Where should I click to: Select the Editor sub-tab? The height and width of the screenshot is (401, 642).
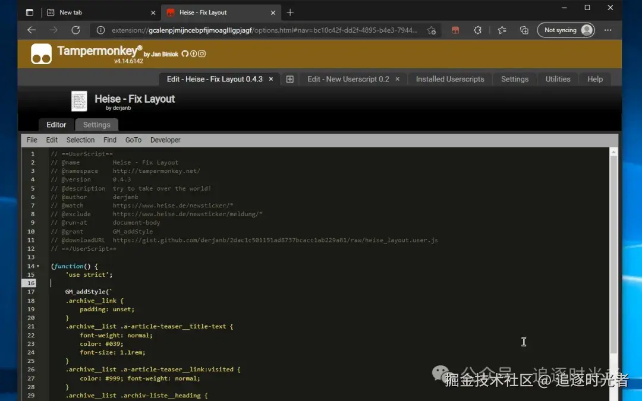tap(56, 125)
